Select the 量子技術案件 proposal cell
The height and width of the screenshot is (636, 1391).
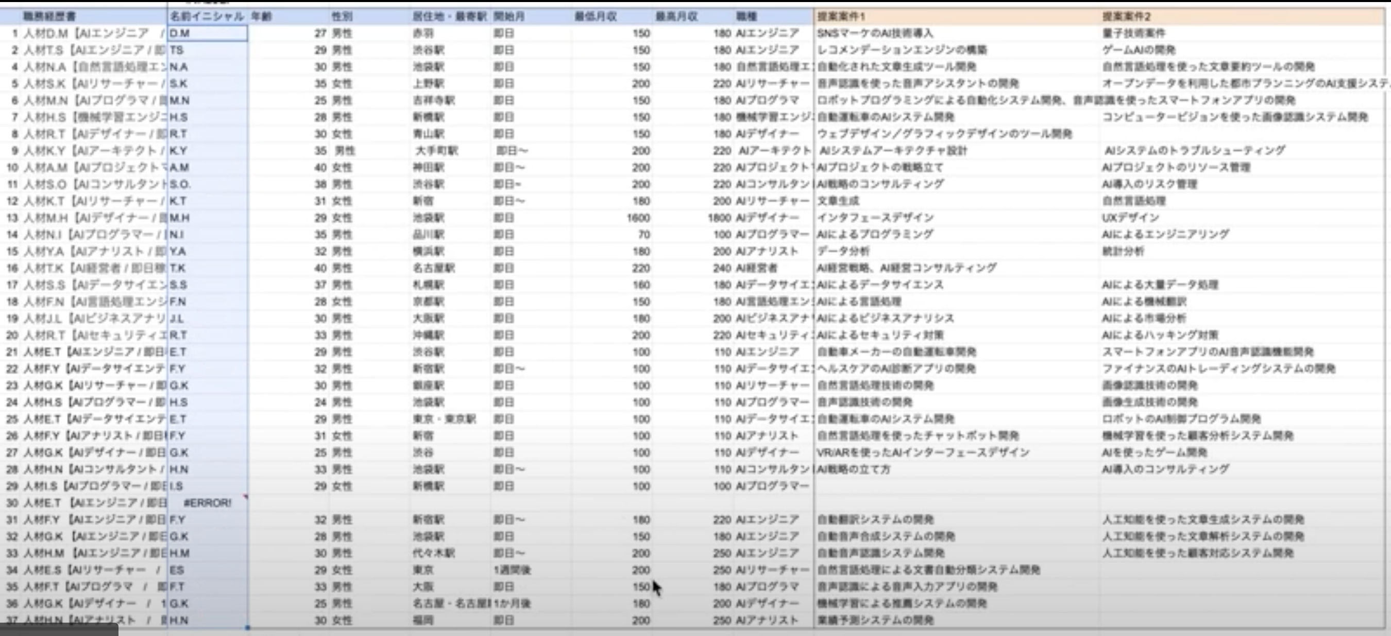point(1133,33)
